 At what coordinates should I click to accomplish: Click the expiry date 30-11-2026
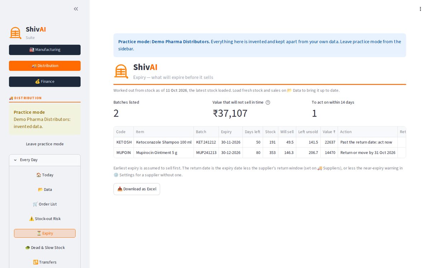pyautogui.click(x=230, y=142)
